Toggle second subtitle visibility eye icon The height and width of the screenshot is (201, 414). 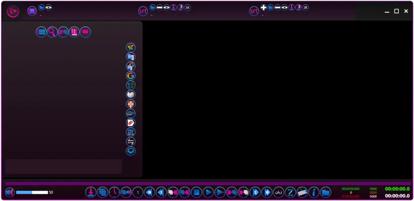click(x=285, y=7)
